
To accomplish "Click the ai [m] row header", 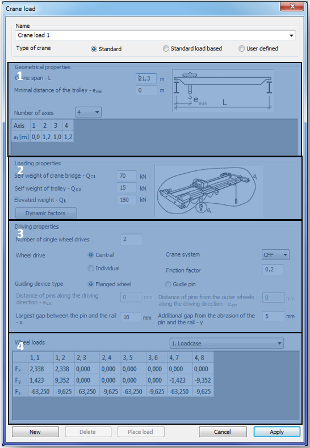I will pos(21,137).
